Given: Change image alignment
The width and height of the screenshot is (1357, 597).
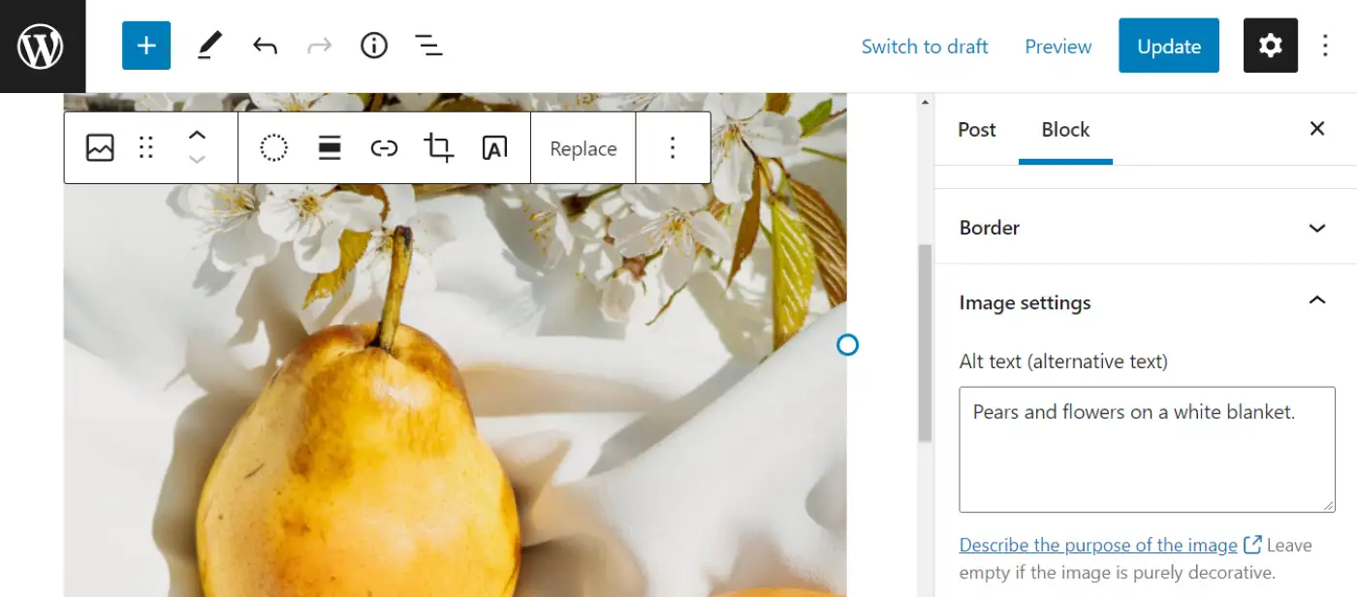Looking at the screenshot, I should click(330, 148).
